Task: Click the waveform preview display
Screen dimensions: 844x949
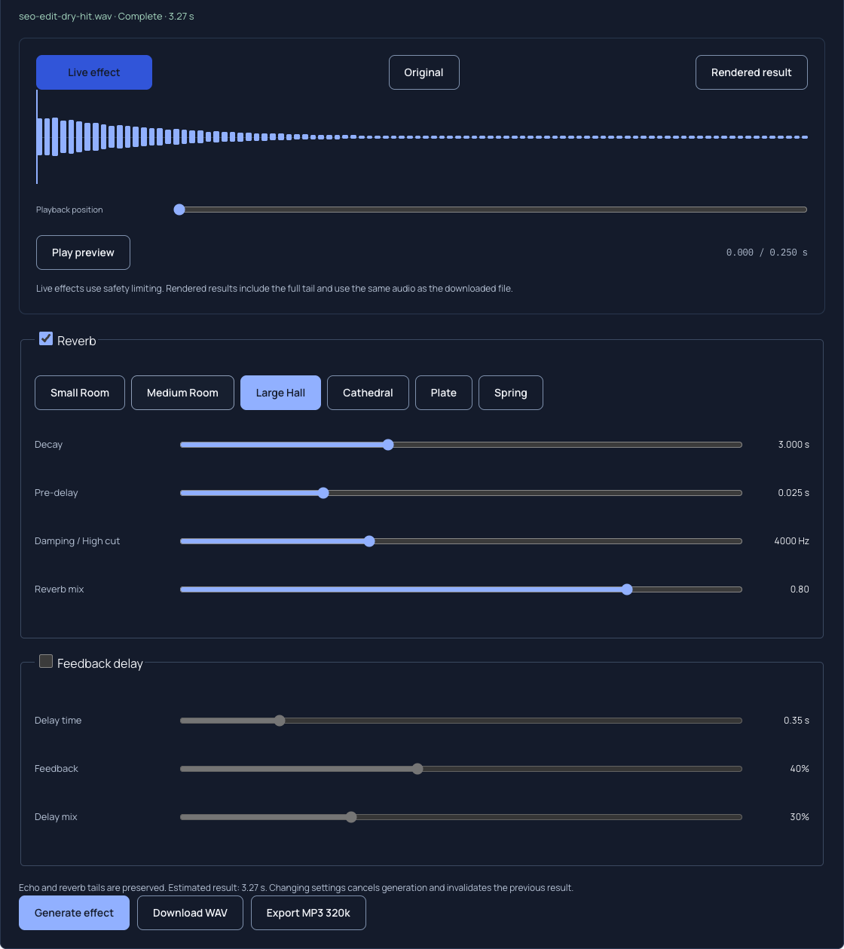Action: click(x=422, y=137)
